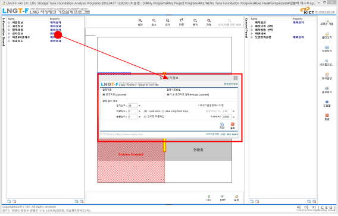Click the 새로운 작업 new job icon
Image resolution: width=338 pixels, height=216 pixels.
click(327, 22)
